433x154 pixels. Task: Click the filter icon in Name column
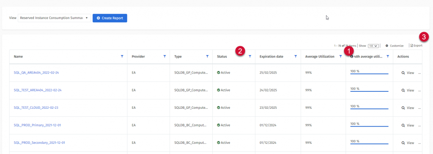(122, 56)
